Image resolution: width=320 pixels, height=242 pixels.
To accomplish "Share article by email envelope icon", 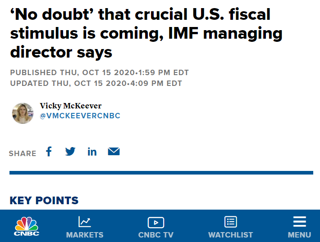I will (114, 152).
